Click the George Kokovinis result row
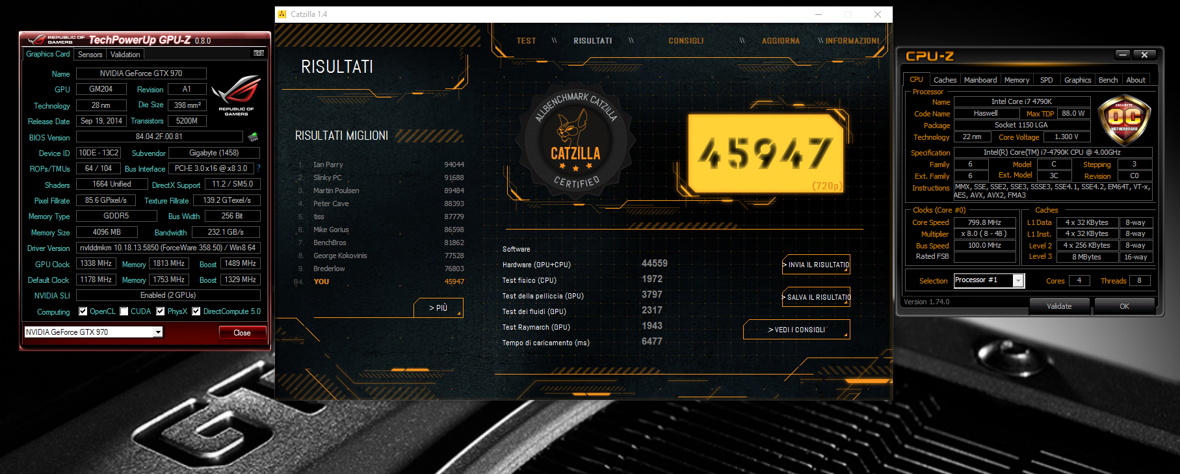The image size is (1180, 474). pyautogui.click(x=381, y=256)
